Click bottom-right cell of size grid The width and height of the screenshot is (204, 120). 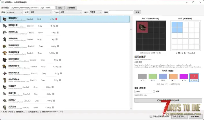click(197, 47)
